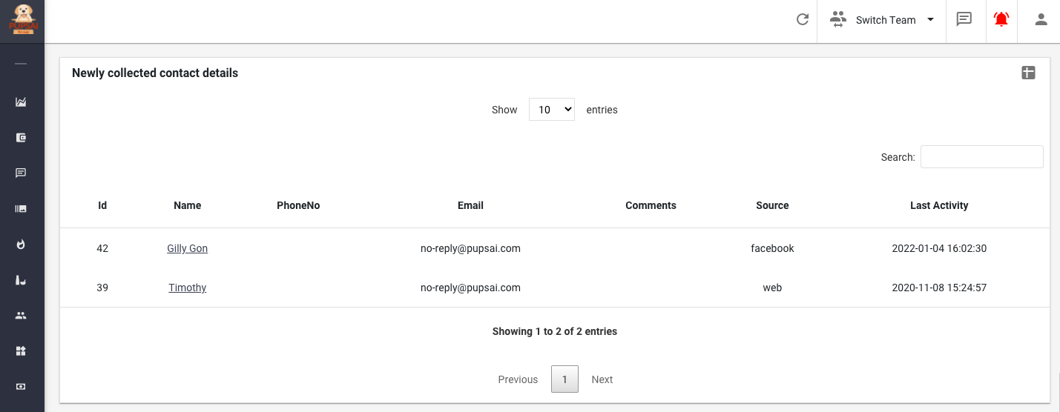Open the people group icon in the sidebar
Image resolution: width=1060 pixels, height=412 pixels.
[21, 316]
